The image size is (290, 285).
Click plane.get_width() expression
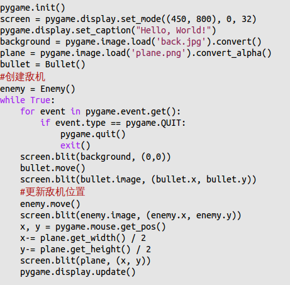pyautogui.click(x=83, y=238)
